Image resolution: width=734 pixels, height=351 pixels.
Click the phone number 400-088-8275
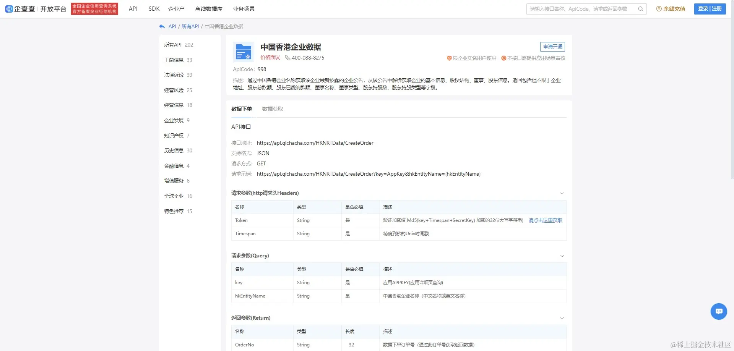coord(308,58)
